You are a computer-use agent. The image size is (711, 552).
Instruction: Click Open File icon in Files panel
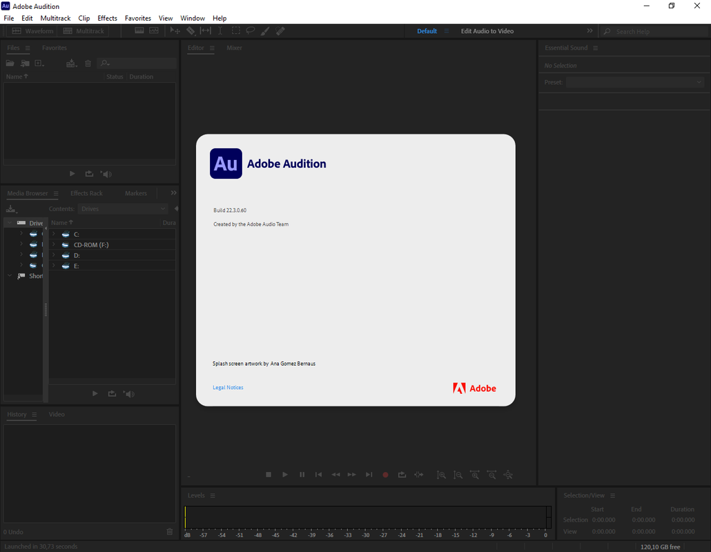10,63
